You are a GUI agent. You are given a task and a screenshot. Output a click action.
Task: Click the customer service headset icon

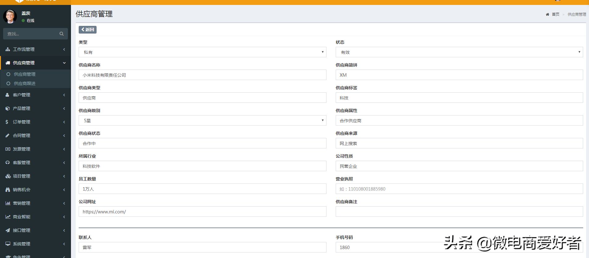point(8,163)
